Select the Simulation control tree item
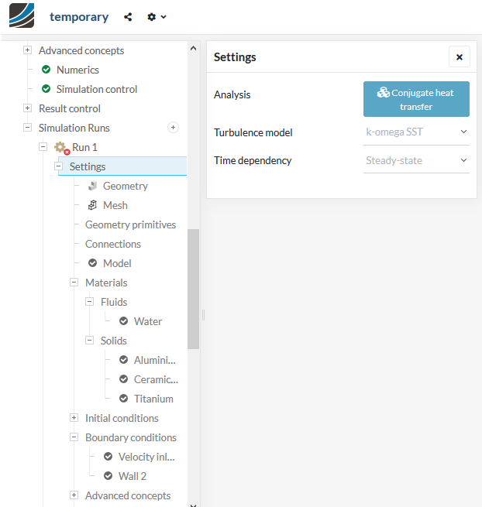 [96, 89]
